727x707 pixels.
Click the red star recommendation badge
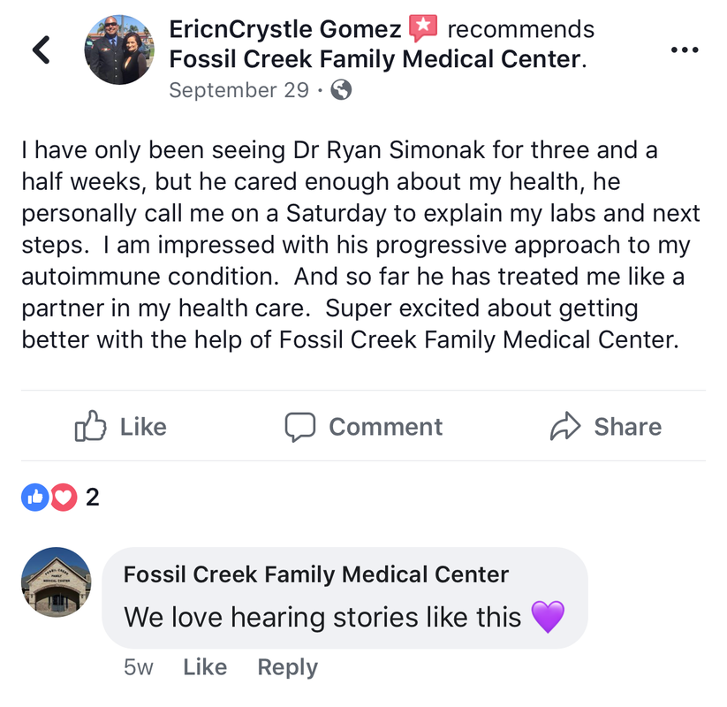[x=423, y=30]
